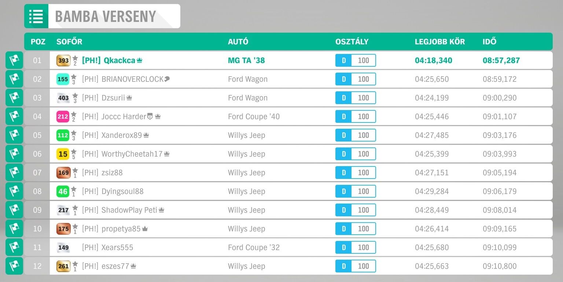Click total time 09:10,800

point(500,266)
